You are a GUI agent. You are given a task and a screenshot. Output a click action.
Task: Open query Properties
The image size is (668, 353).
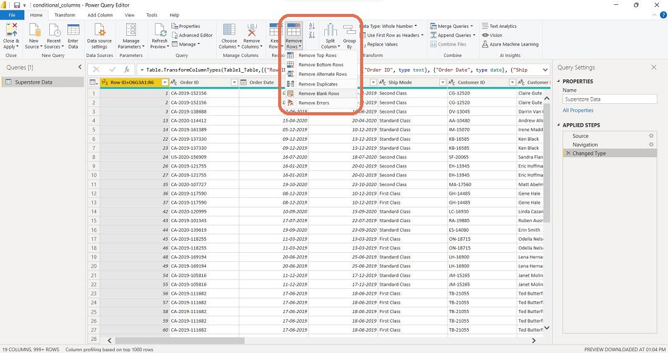click(x=186, y=26)
